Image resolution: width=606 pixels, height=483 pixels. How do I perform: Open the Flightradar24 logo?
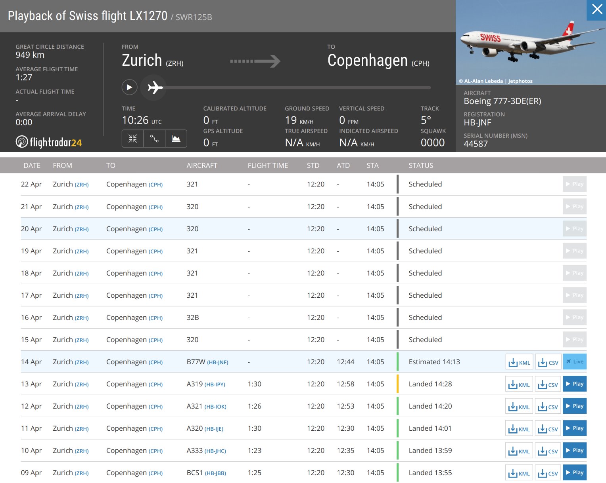click(49, 142)
